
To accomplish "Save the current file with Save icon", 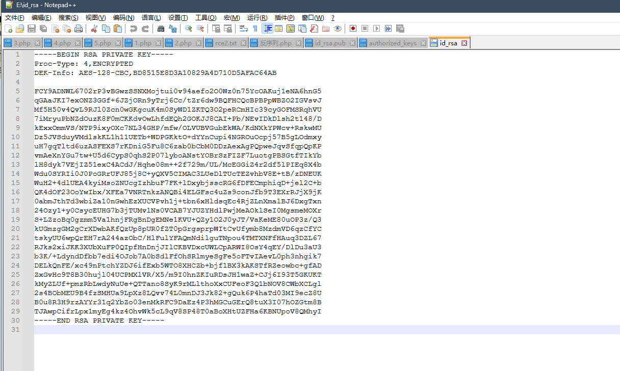I will (x=32, y=29).
